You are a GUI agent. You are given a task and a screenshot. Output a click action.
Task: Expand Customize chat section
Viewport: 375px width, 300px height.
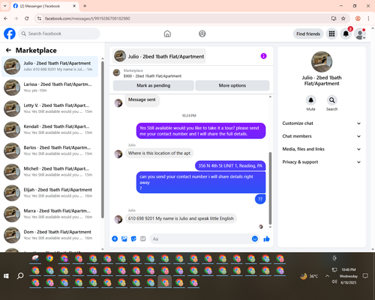(x=322, y=123)
